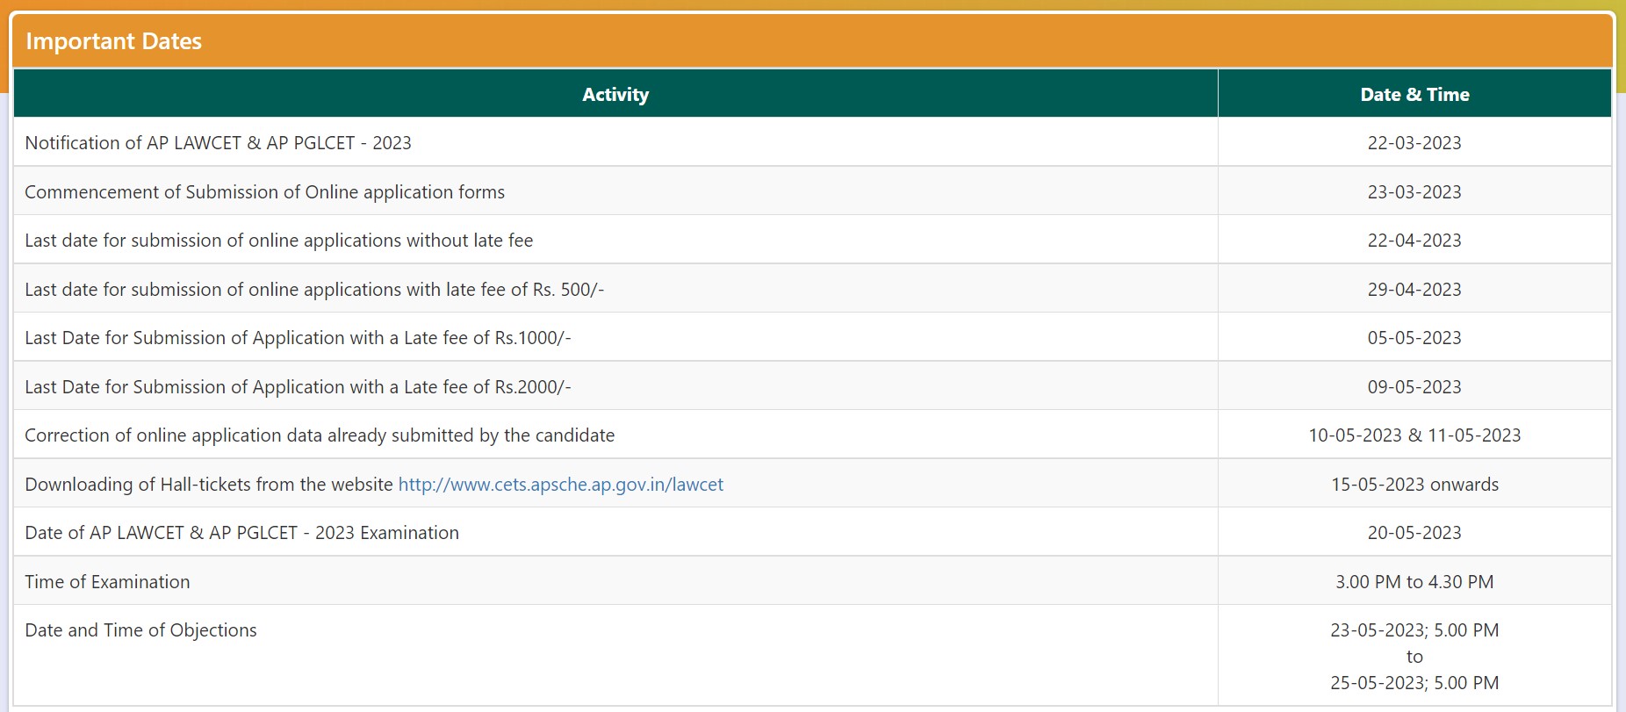Click the Important Dates panel heading
This screenshot has width=1626, height=712.
tap(114, 41)
